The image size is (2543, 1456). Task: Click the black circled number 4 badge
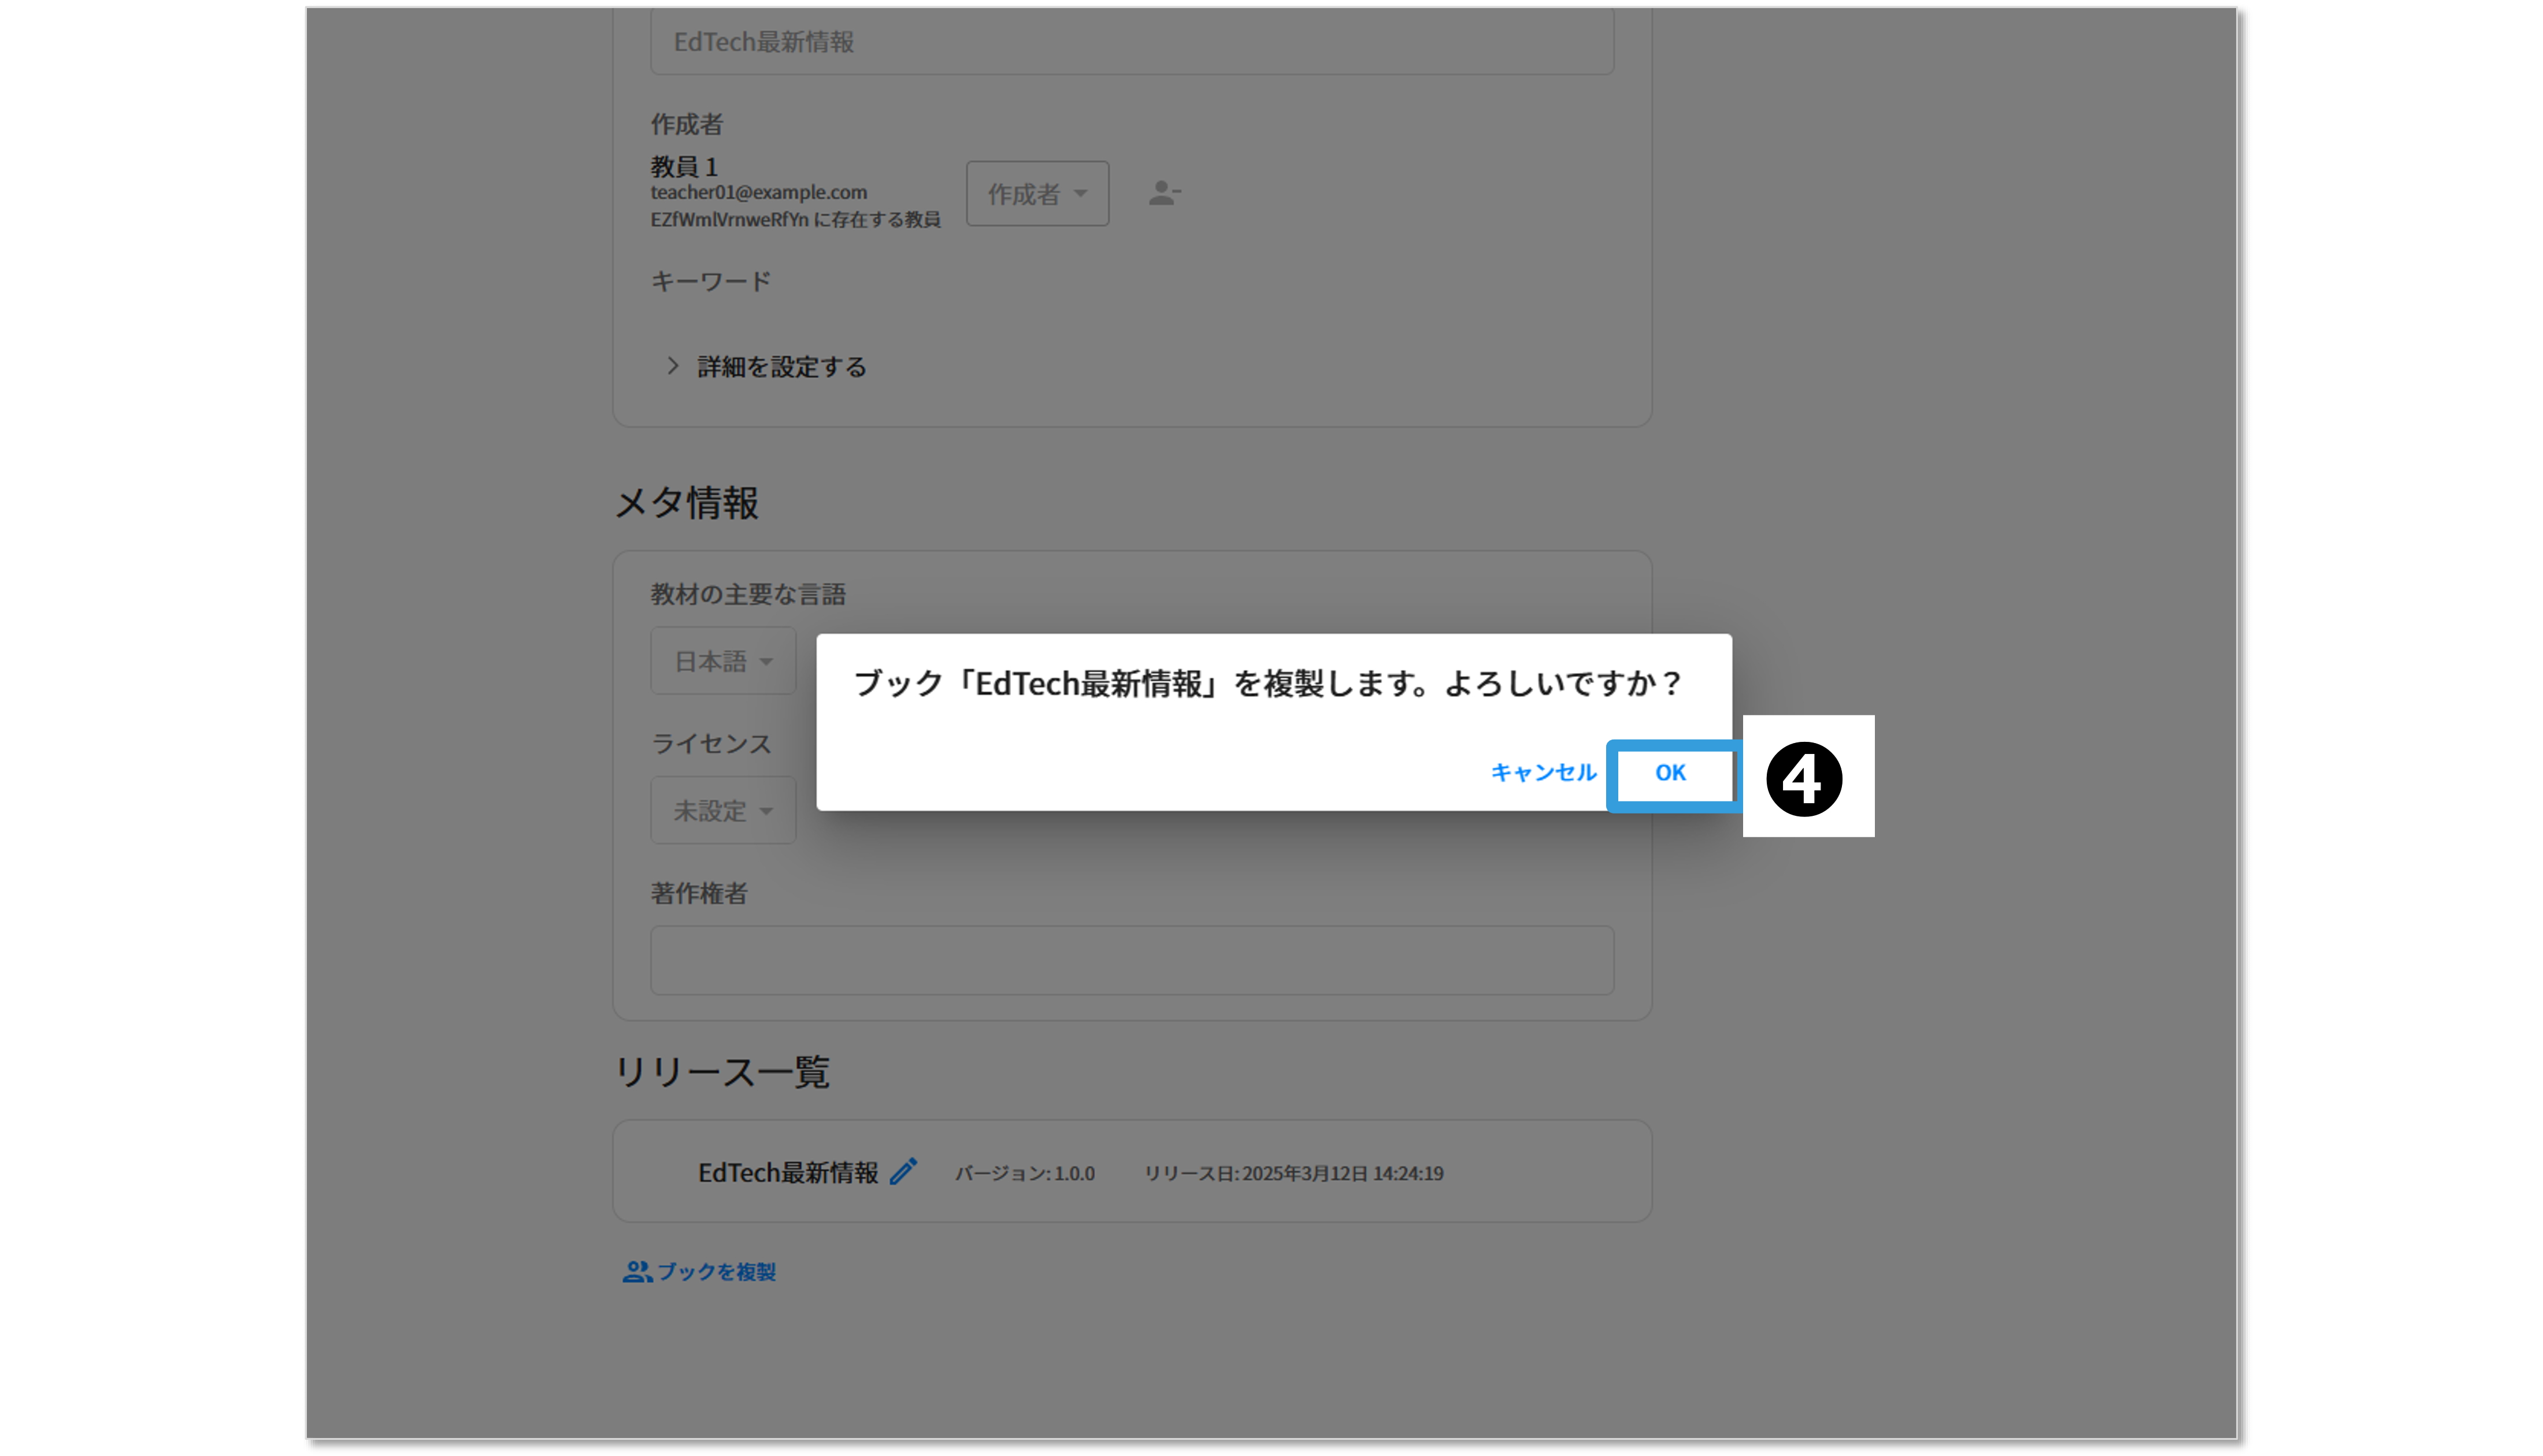click(1804, 779)
